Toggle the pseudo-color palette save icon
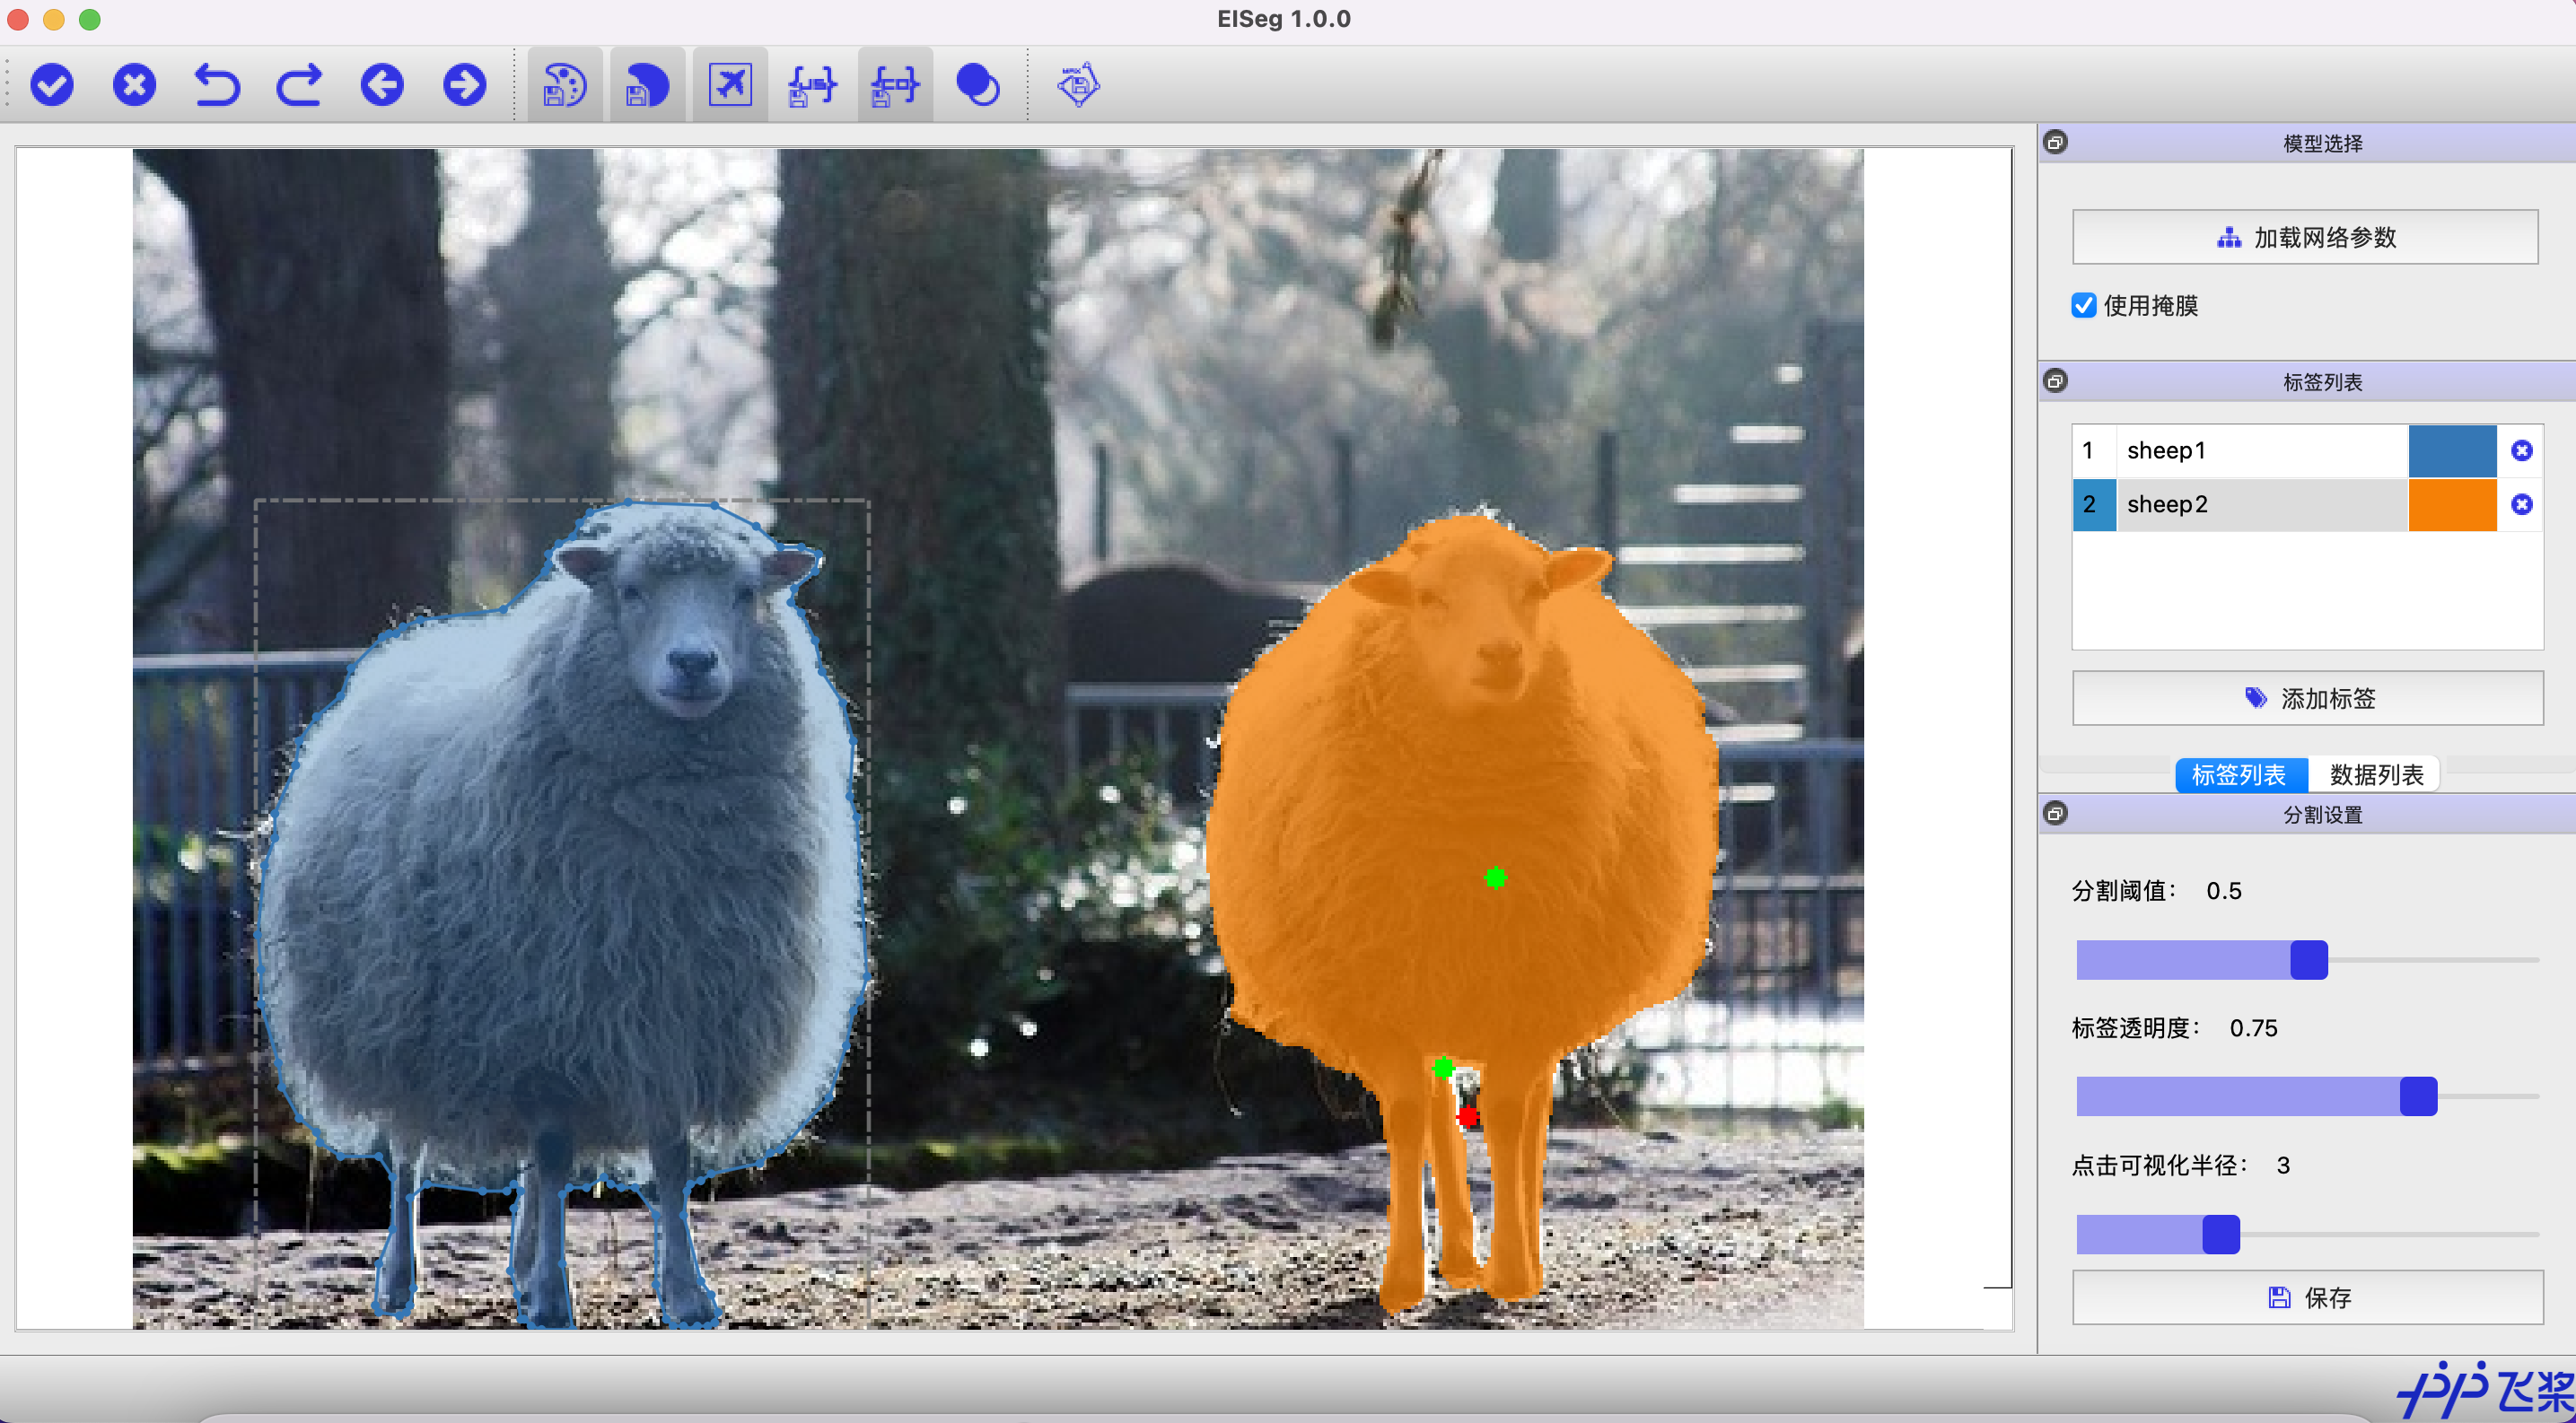Screen dimensions: 2576x1423 [565, 85]
